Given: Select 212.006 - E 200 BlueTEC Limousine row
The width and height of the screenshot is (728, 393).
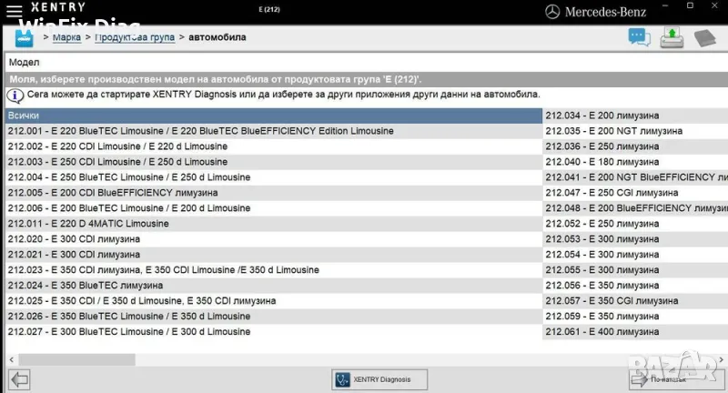Looking at the screenshot, I should tap(274, 207).
